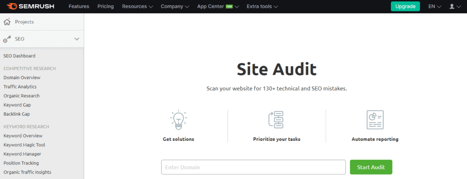Click the Get solutions label
Screen dimensions: 467x179
point(178,139)
